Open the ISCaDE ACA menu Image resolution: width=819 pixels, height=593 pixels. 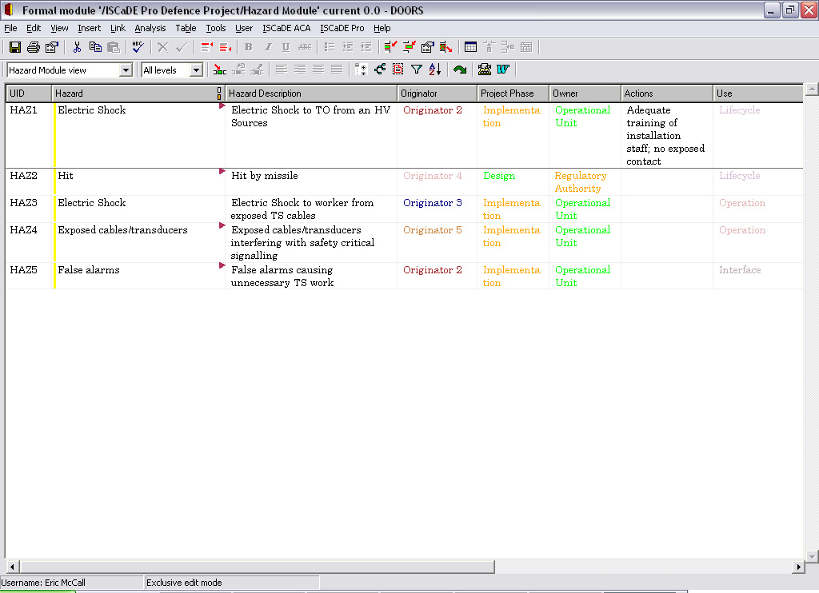tap(286, 28)
